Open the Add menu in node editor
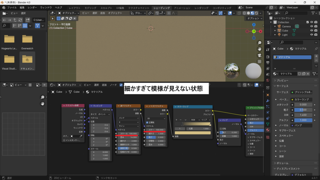Image resolution: width=320 pixels, height=180 pixels. pyautogui.click(x=104, y=85)
